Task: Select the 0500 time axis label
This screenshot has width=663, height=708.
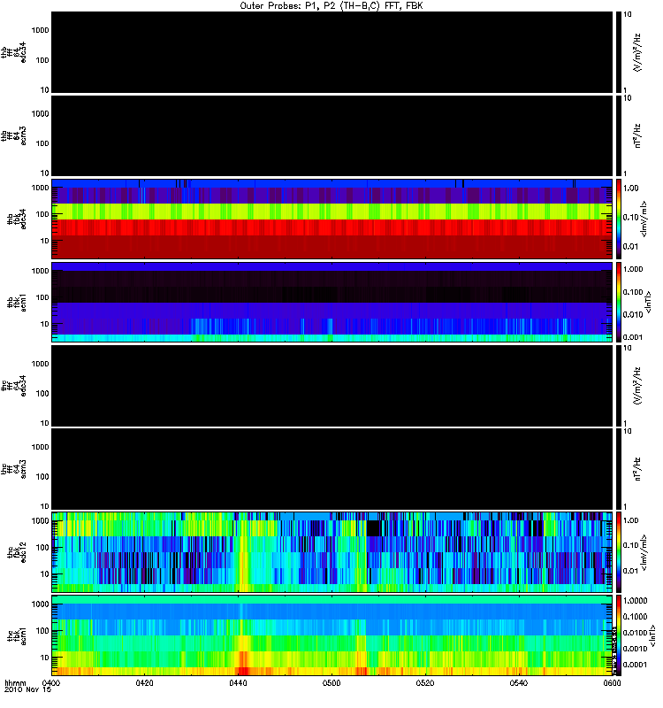Action: click(x=331, y=682)
